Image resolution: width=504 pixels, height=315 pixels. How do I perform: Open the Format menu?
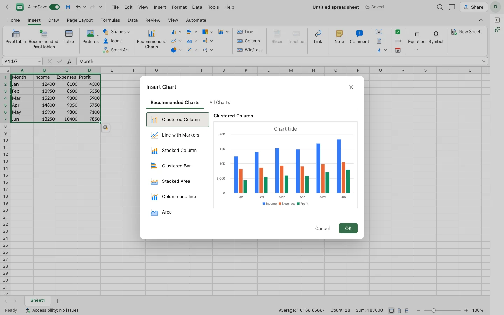click(179, 7)
